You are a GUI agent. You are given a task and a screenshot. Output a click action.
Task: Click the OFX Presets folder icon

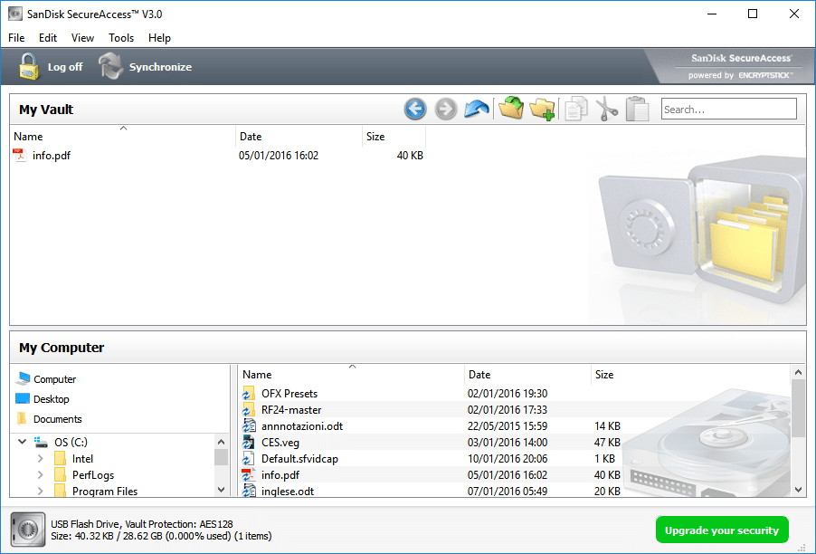pyautogui.click(x=249, y=394)
